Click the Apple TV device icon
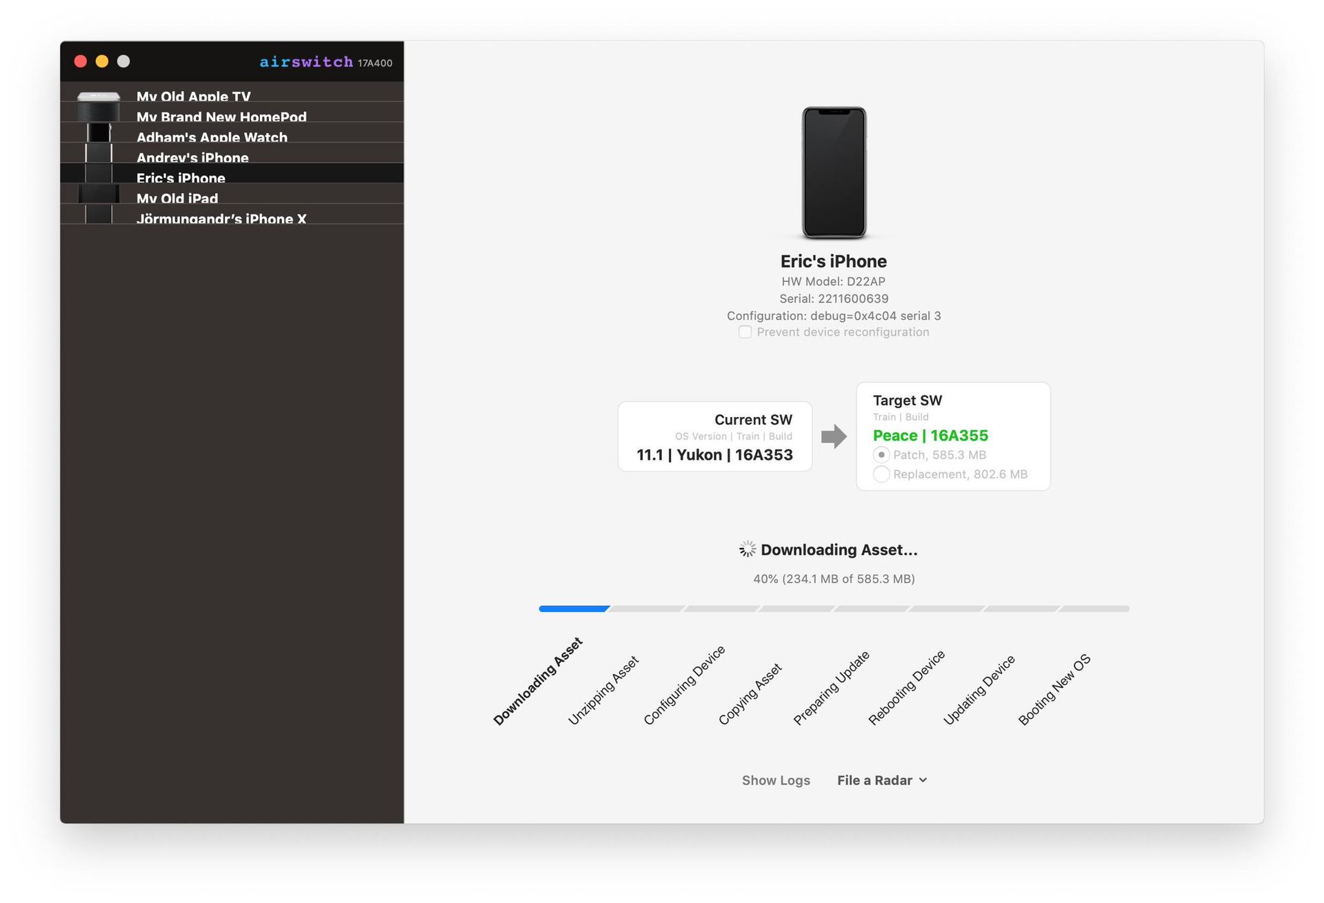1324x903 pixels. click(99, 97)
